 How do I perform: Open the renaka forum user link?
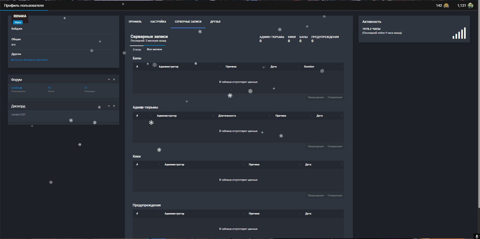click(15, 88)
